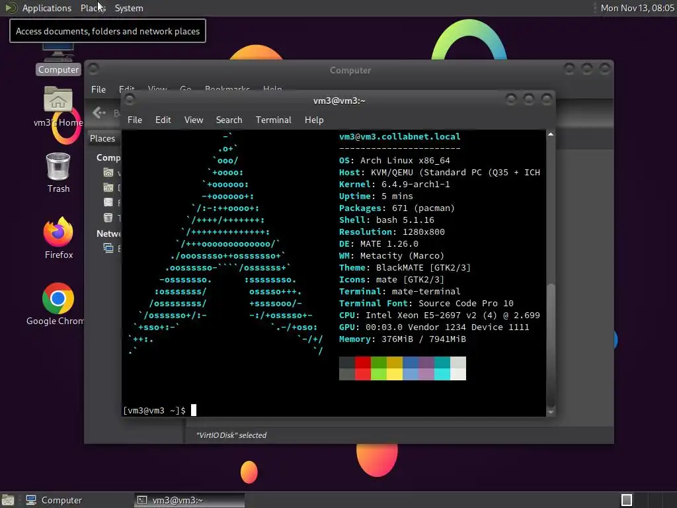
Task: Click the vm3@vm3:~ taskbar button
Action: 189,500
